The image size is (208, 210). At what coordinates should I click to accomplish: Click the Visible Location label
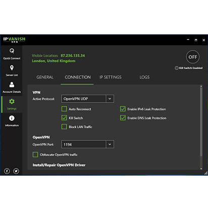45,56
